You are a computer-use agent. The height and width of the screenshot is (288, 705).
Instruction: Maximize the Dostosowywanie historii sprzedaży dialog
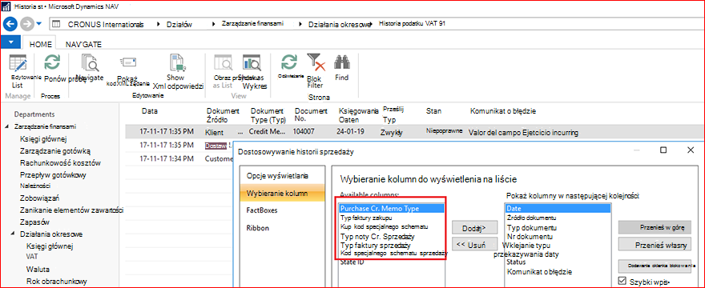663,150
